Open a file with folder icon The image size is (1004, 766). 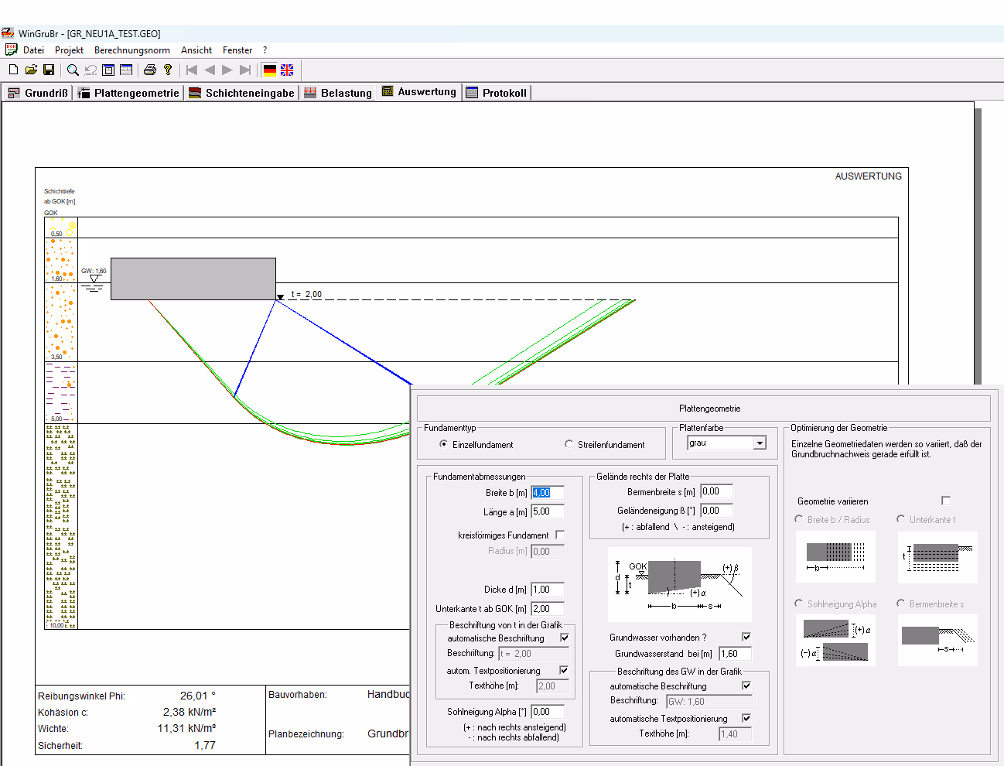click(x=31, y=70)
